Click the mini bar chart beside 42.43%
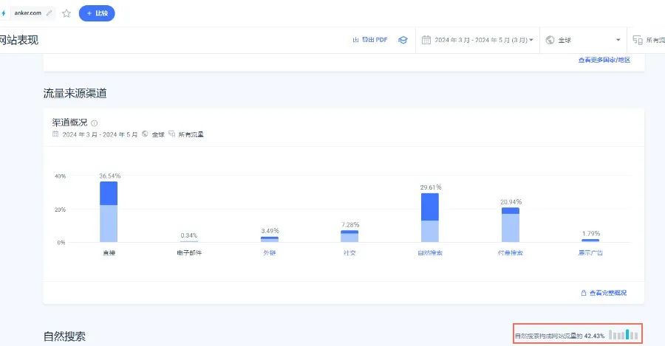The image size is (665, 346). pyautogui.click(x=624, y=335)
